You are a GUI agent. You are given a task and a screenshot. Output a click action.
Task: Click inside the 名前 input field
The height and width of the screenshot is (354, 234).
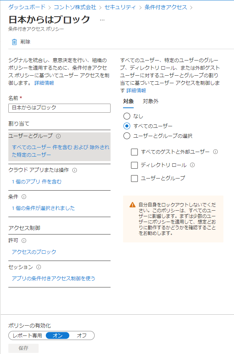click(x=59, y=108)
